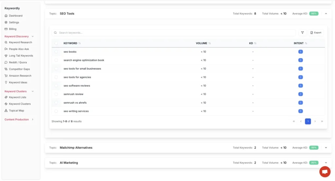Click intent badge for 'semrush review'

pos(300,94)
